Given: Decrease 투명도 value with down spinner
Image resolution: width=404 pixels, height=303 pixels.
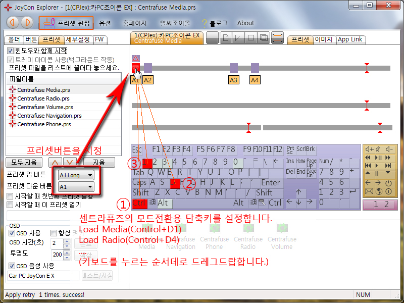Looking at the screenshot, I should pos(67,258).
